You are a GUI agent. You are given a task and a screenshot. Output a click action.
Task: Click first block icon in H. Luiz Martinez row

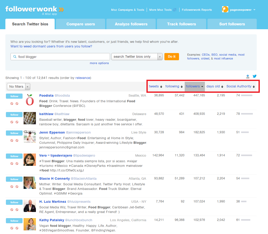pyautogui.click(x=12, y=210)
